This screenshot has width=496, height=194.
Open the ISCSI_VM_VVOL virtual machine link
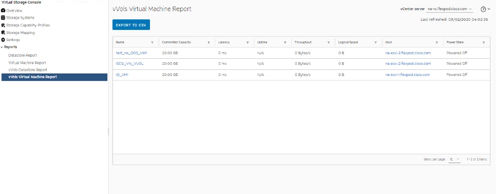(x=130, y=64)
